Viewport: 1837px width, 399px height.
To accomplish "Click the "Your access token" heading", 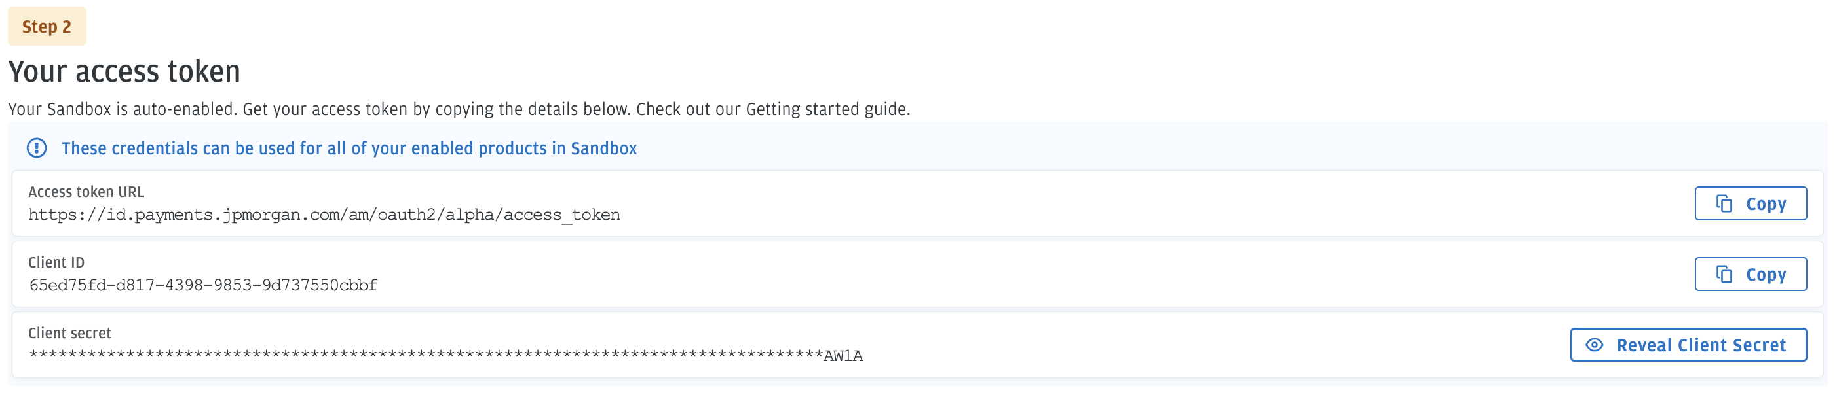I will (x=124, y=71).
